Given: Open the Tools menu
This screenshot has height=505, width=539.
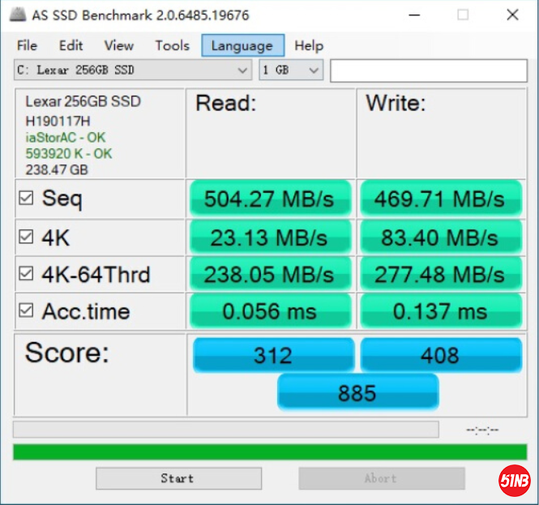Looking at the screenshot, I should (x=172, y=45).
